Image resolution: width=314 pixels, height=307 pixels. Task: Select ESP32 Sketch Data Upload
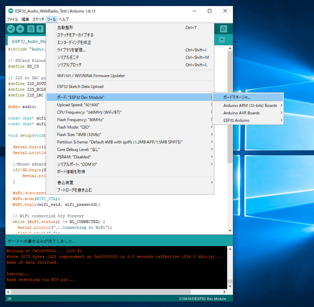(x=130, y=86)
